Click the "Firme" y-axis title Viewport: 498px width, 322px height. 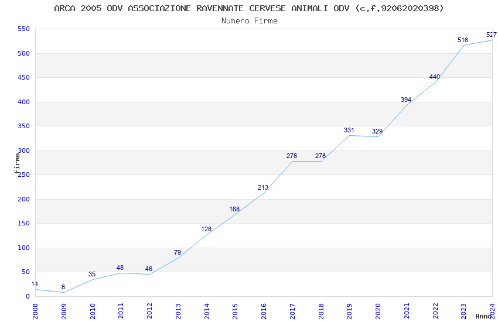click(x=17, y=163)
